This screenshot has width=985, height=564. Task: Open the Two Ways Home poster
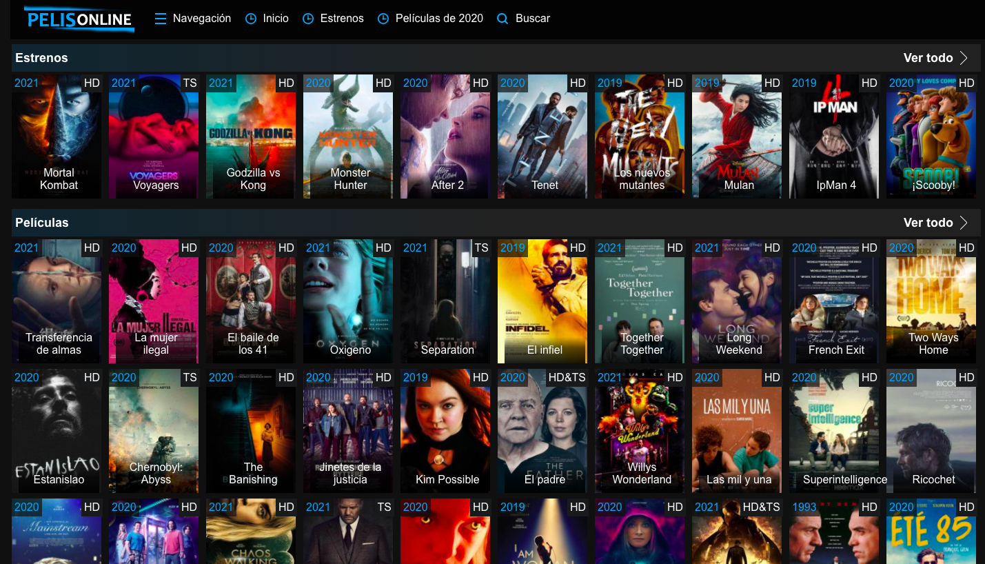[x=931, y=301]
